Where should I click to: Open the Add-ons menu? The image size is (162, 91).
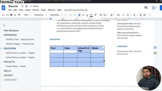coord(51,10)
